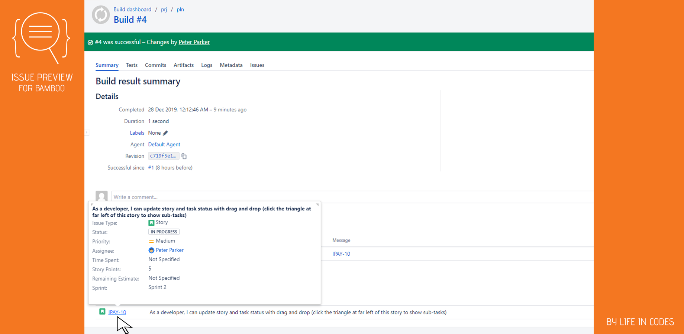Copy revision with the clipboard icon
This screenshot has width=684, height=334.
(184, 156)
